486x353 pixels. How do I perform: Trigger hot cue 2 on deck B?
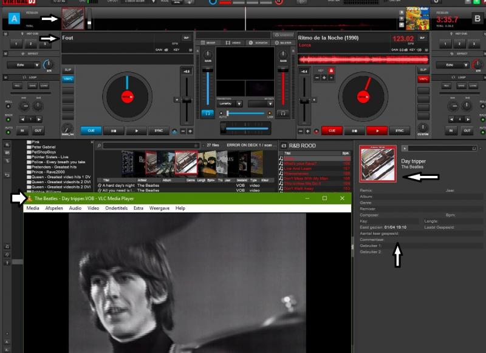[459, 44]
